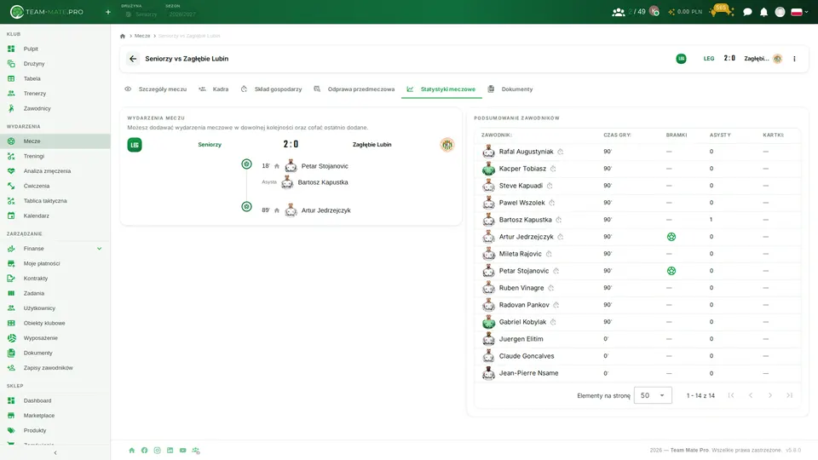Go to Tabela in the sidebar

pos(55,78)
